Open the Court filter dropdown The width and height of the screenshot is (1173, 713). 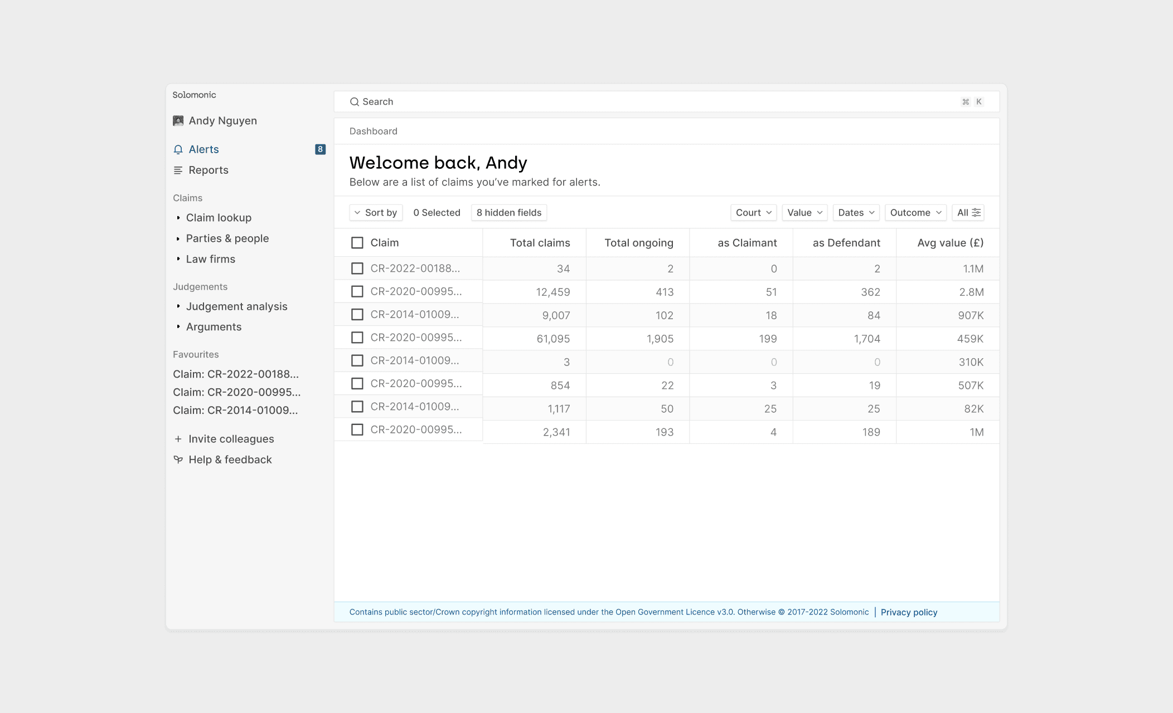click(753, 213)
